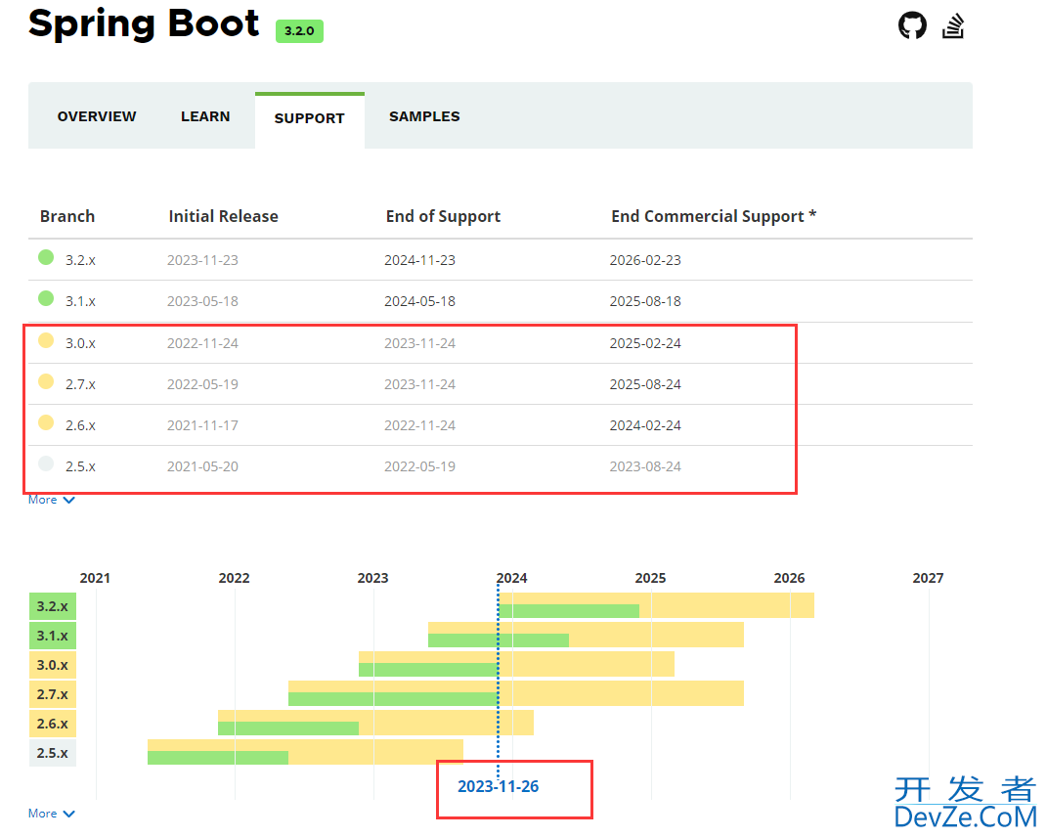1047x838 pixels.
Task: Open the GitHub repository icon
Action: tap(912, 26)
